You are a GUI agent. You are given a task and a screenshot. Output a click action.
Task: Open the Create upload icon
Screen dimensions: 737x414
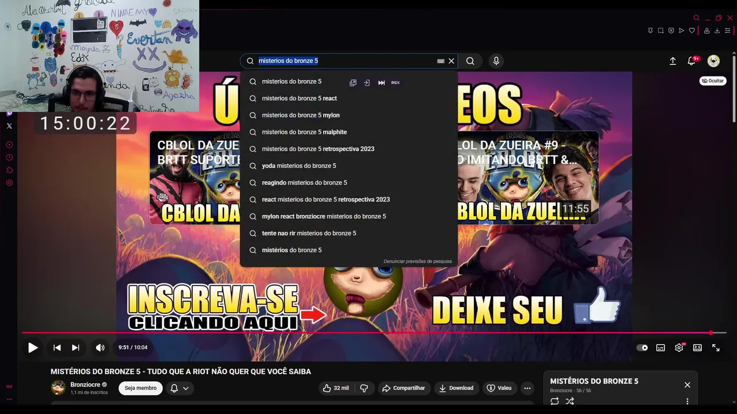tap(673, 61)
